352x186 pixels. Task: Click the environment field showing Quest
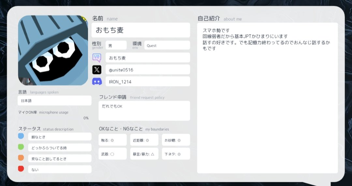coord(167,45)
